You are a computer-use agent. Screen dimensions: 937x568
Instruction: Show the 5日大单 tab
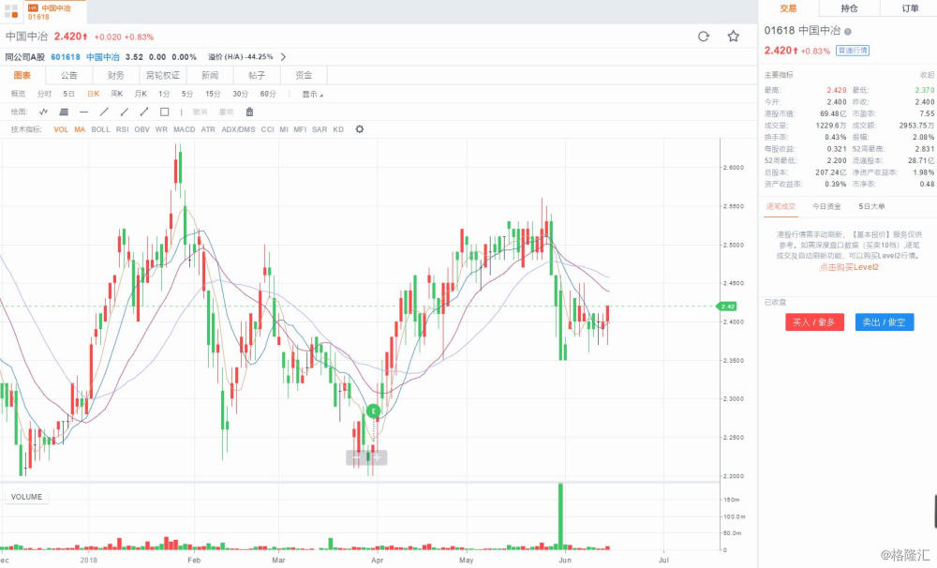(871, 206)
